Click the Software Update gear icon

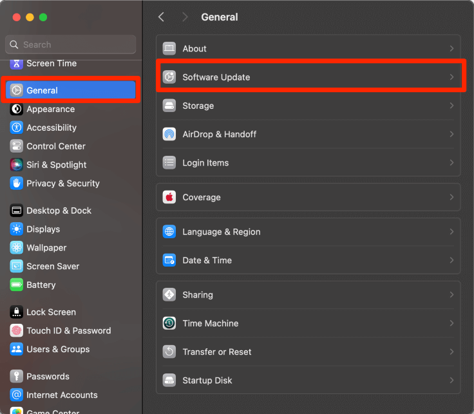pos(169,77)
